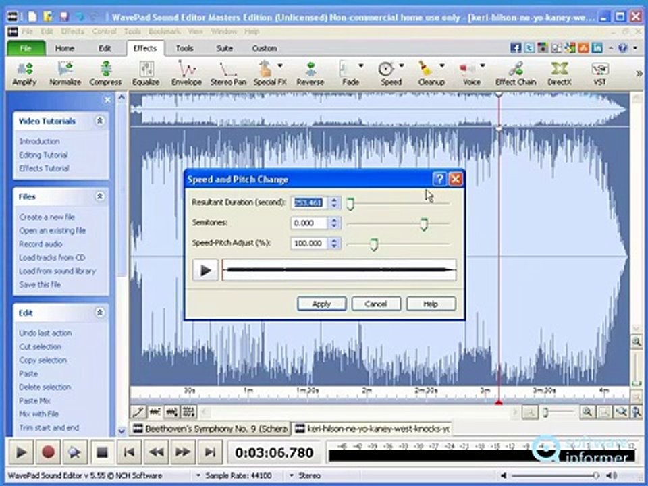Expand the Cleanup dropdown arrow
This screenshot has height=486, width=648.
(441, 65)
